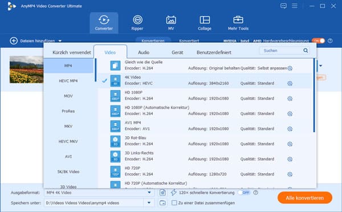Click the HD 720P format icon
This screenshot has width=342, height=212.
tap(115, 172)
